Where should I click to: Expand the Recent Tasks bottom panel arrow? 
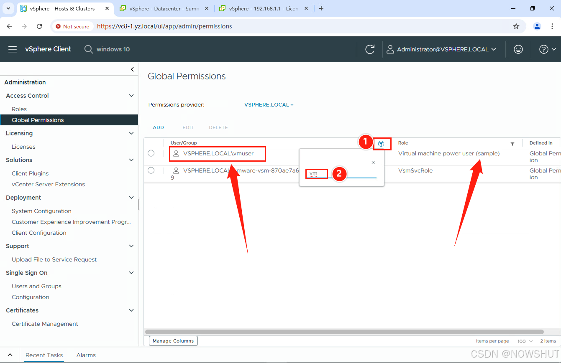[x=10, y=355]
